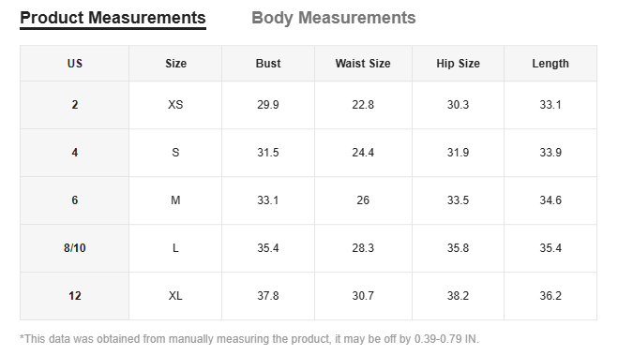This screenshot has width=618, height=355.
Task: Click the US column header
Action: (x=74, y=64)
